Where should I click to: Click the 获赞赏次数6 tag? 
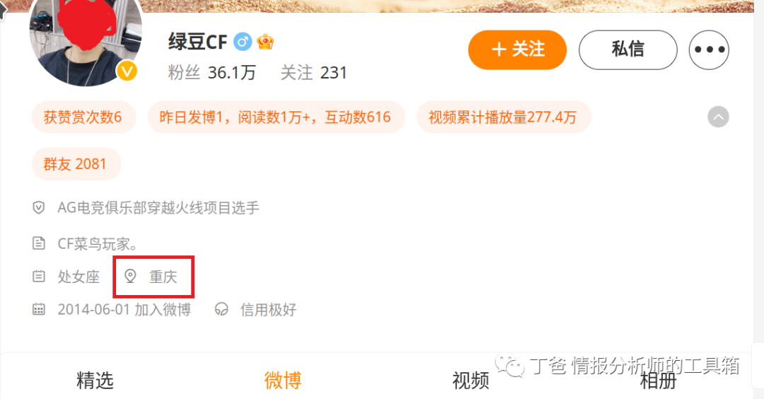point(83,117)
